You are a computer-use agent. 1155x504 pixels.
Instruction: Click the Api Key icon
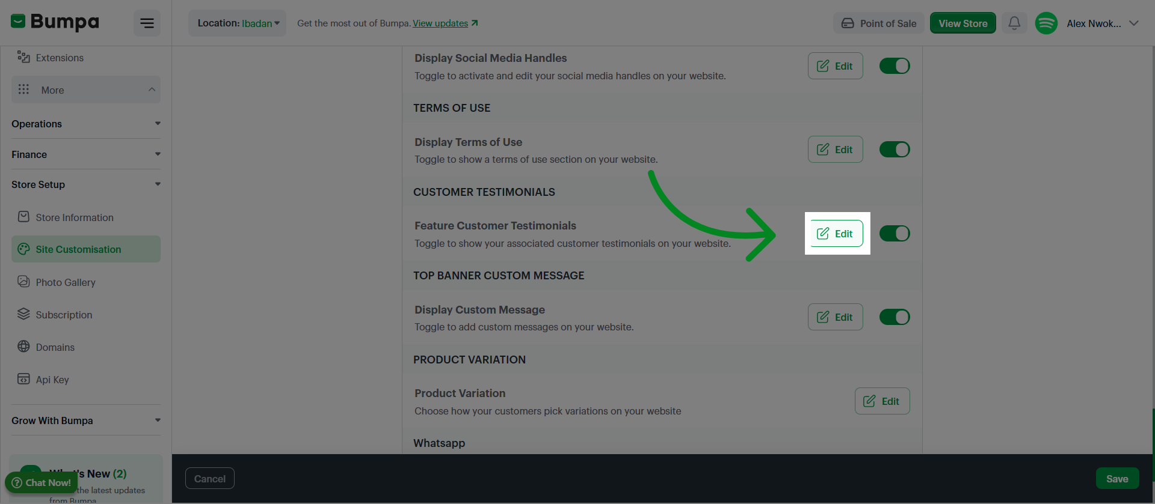(x=23, y=379)
